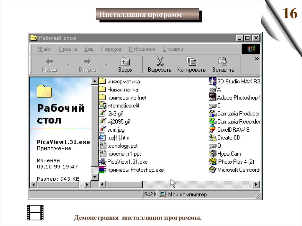Select the информатика folder icon
Screen dimensions: 302x226
coord(102,81)
